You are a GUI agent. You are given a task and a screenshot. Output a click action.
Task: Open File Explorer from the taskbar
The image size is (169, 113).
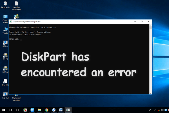click(x=39, y=110)
